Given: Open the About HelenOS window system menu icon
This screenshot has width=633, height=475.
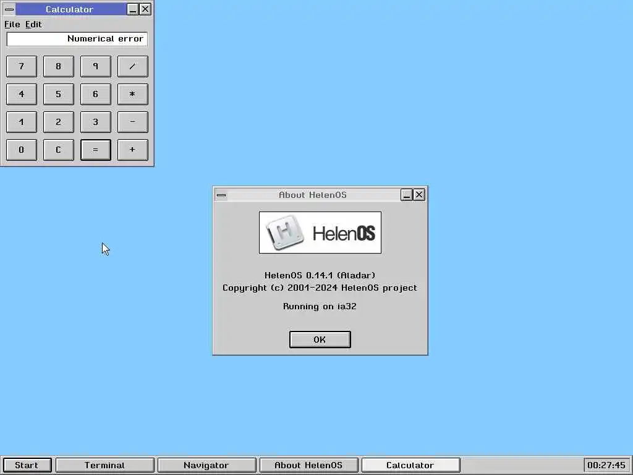Looking at the screenshot, I should coord(221,195).
